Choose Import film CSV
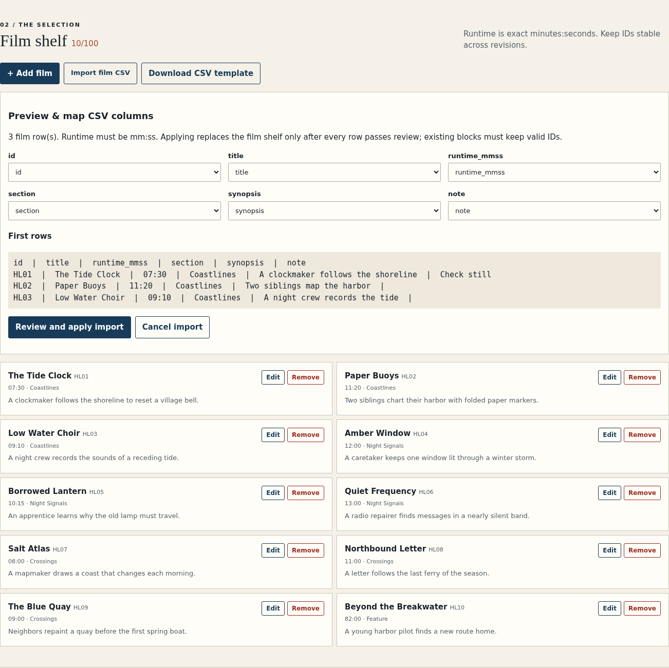Screen dimensions: 669x668 tap(100, 73)
